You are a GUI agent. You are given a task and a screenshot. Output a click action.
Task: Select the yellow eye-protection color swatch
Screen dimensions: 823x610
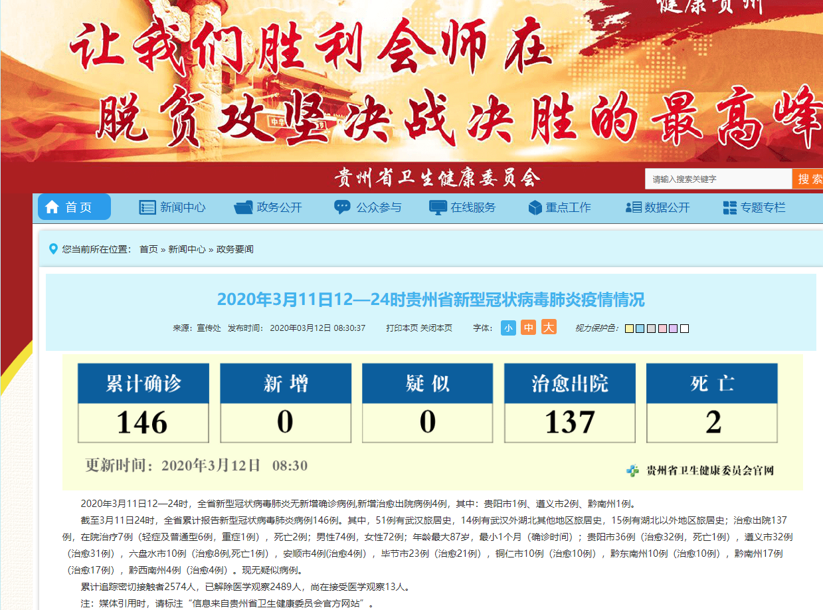628,328
